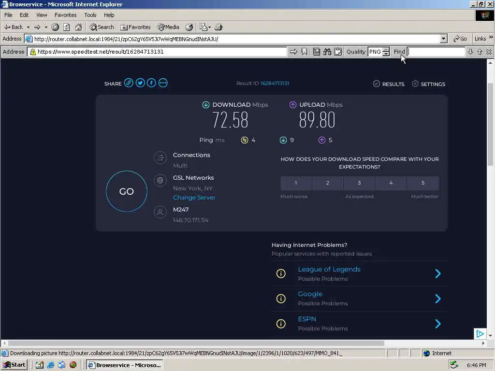Click the clipboard icon in Browservice bar
The width and height of the screenshot is (495, 371).
[x=338, y=52]
